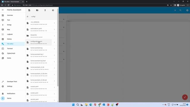The height and width of the screenshot is (107, 190).
Task: Open more options for home-assistant_v2.db
Action: coord(54,68)
